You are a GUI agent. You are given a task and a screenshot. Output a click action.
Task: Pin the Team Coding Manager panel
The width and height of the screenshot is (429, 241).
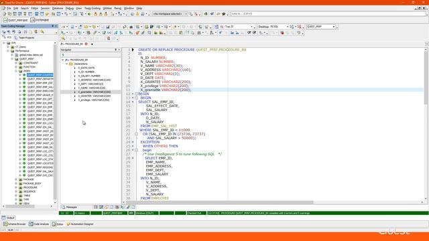coord(53,26)
